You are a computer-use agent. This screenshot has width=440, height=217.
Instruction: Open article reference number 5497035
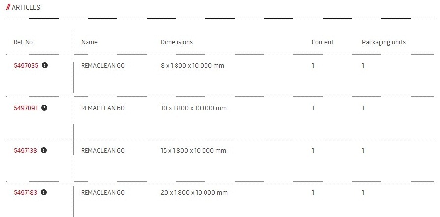pyautogui.click(x=26, y=66)
